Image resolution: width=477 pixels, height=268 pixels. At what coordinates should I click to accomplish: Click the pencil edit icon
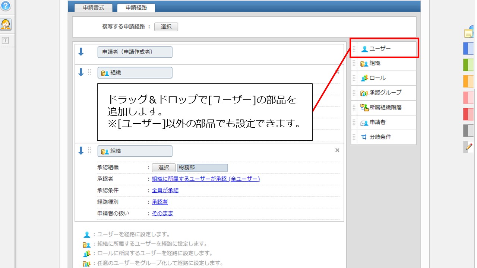pos(469,147)
